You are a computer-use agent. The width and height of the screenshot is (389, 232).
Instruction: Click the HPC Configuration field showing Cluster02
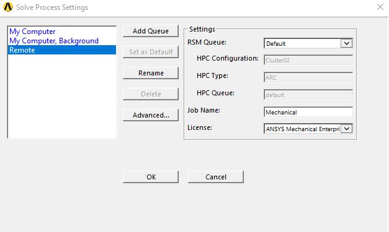tap(308, 60)
